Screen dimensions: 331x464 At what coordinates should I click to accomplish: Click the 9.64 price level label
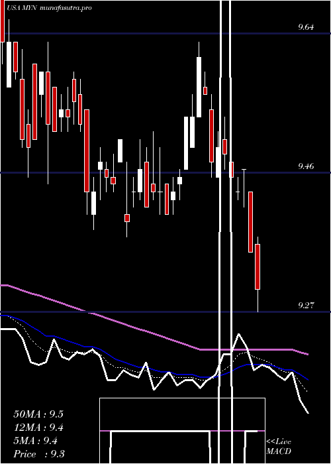pos(306,27)
